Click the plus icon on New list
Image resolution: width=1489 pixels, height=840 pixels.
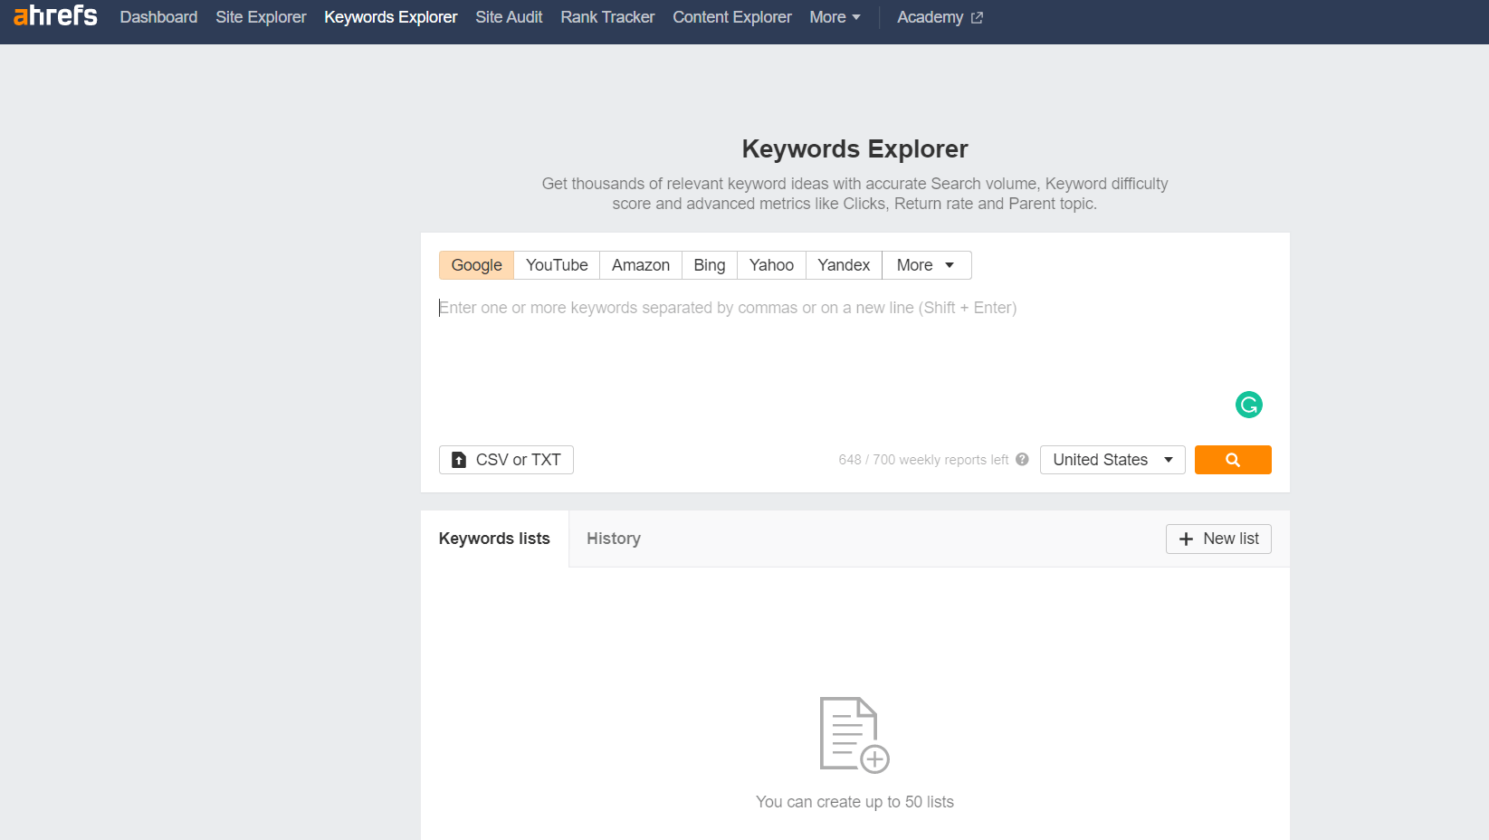point(1187,539)
